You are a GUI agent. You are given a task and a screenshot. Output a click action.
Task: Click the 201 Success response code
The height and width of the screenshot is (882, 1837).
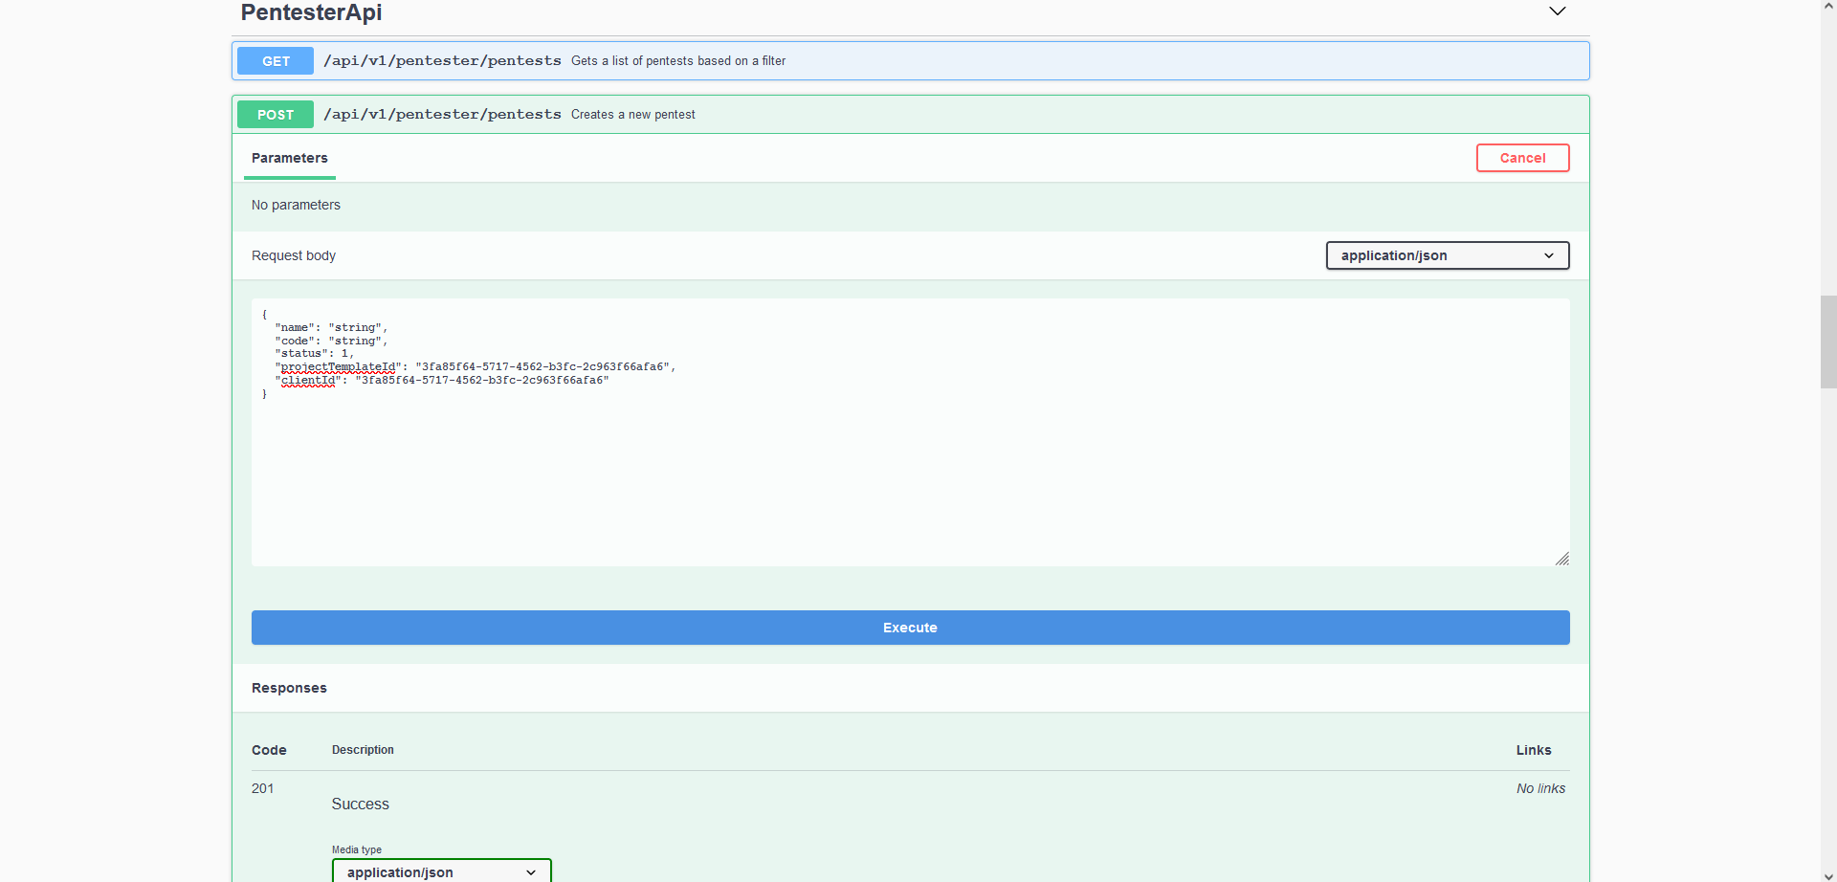click(x=262, y=788)
